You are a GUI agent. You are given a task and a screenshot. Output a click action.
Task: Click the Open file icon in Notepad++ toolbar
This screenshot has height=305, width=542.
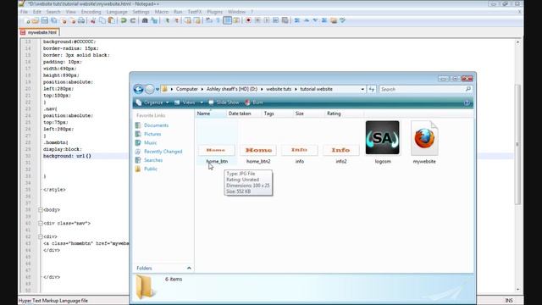click(36, 20)
